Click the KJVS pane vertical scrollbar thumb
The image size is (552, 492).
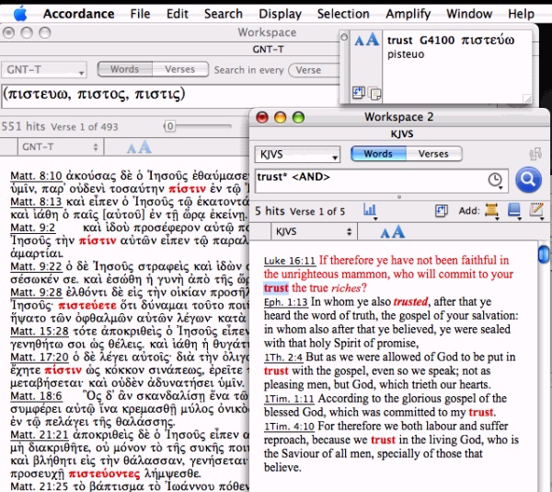[544, 253]
